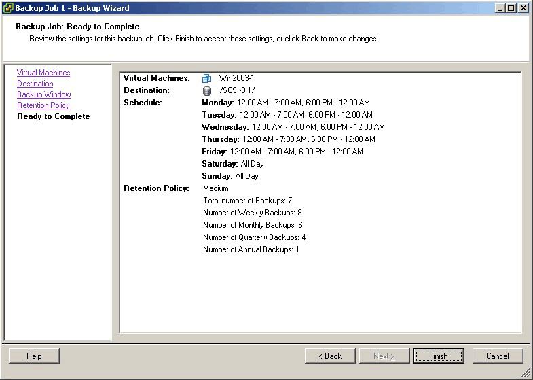Viewport: 533px width, 380px height.
Task: Click the Medium retention policy value
Action: point(216,188)
